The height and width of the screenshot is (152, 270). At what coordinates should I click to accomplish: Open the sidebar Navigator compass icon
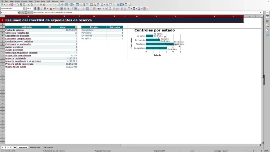pos(267,30)
